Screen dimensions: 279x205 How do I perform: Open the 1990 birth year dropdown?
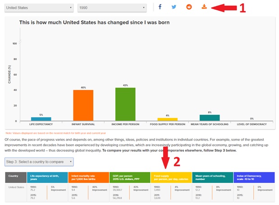click(112, 8)
